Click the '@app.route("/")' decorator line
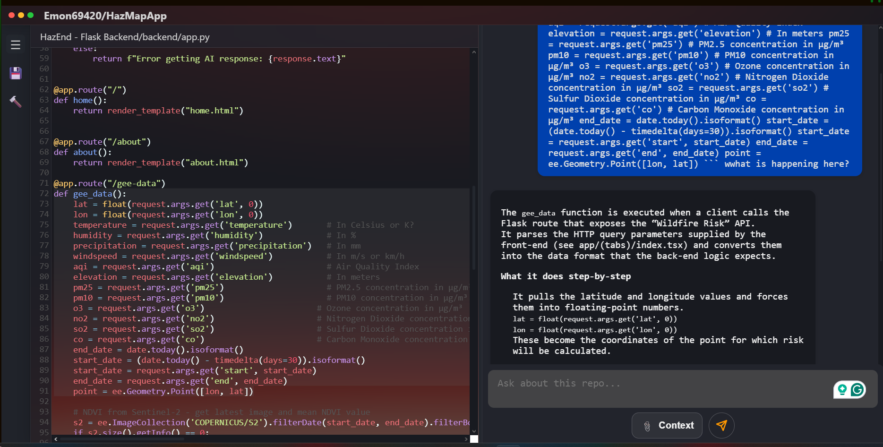Image resolution: width=883 pixels, height=447 pixels. point(90,90)
